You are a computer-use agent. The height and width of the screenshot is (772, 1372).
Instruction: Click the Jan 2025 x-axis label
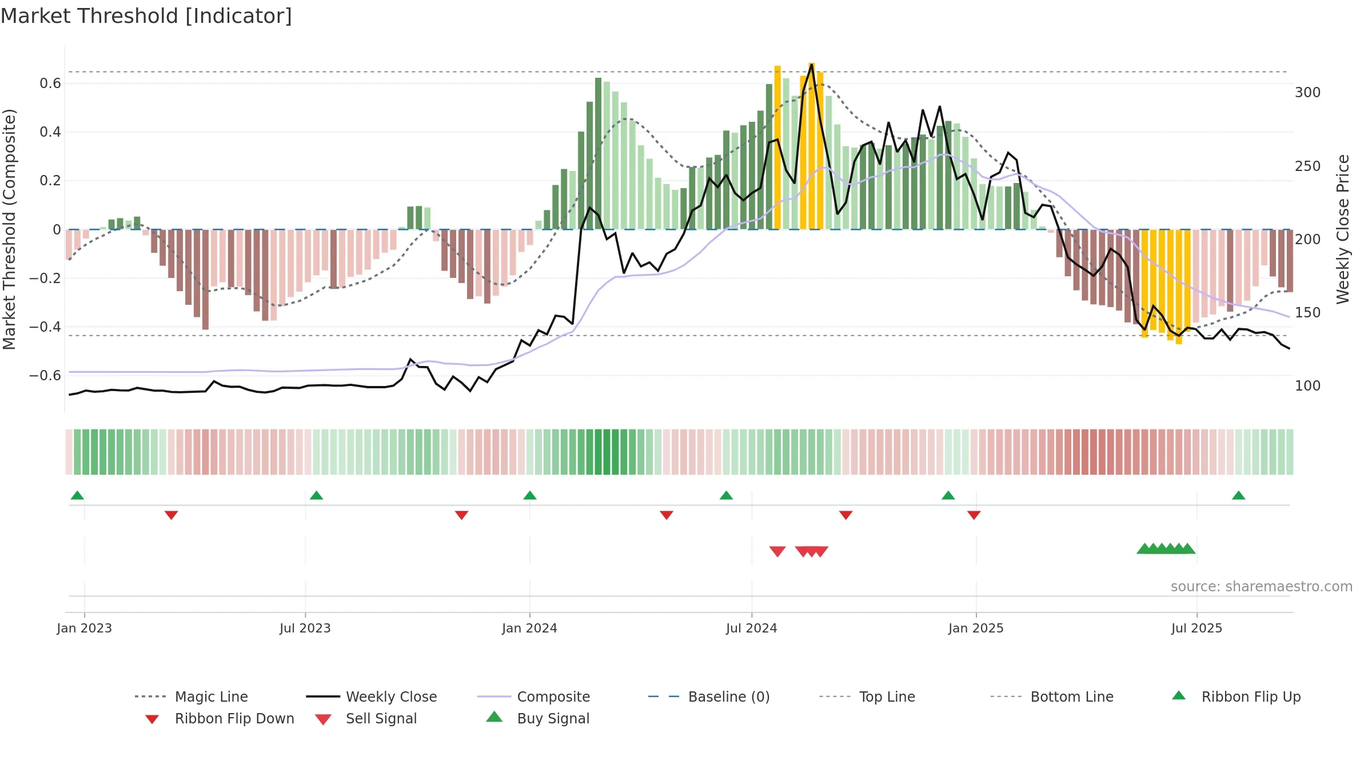976,628
